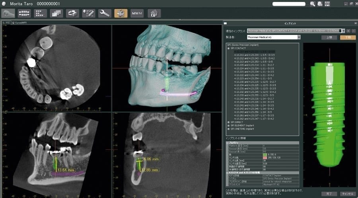
Task: Go to home via the house icon
Action: point(154,13)
